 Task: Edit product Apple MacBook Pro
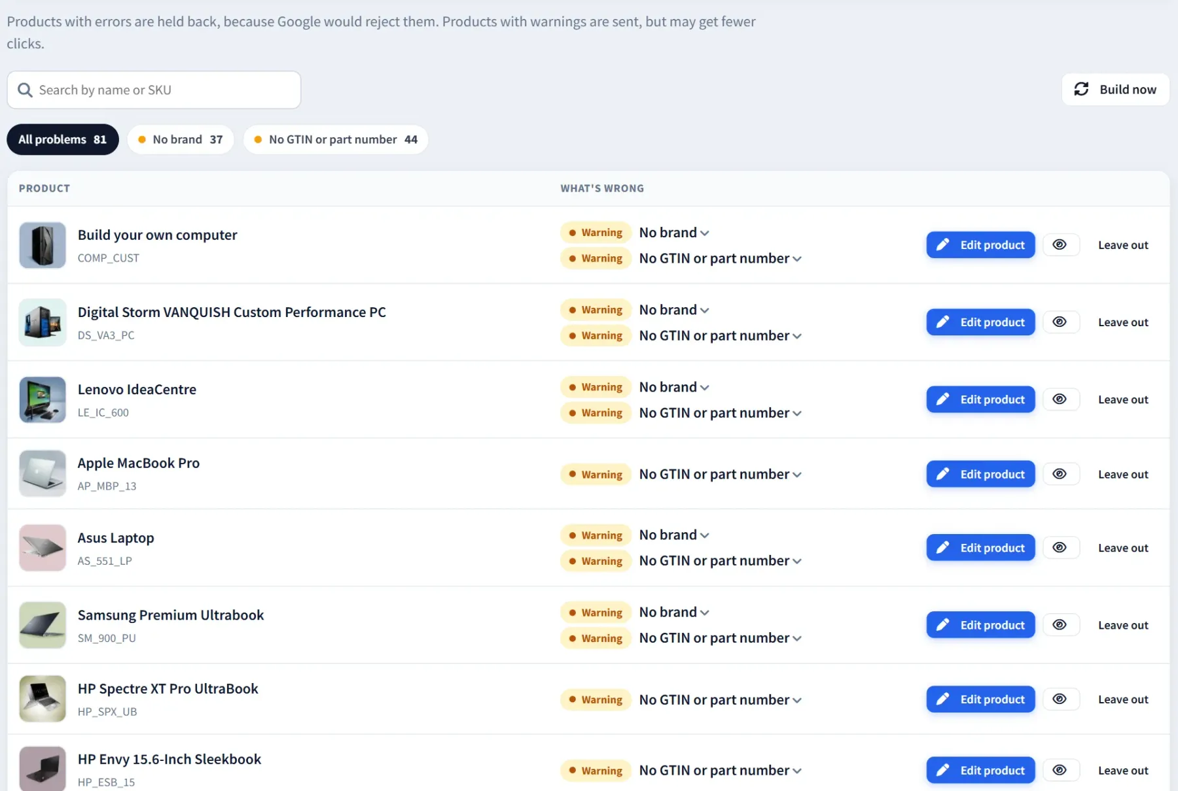pyautogui.click(x=980, y=474)
